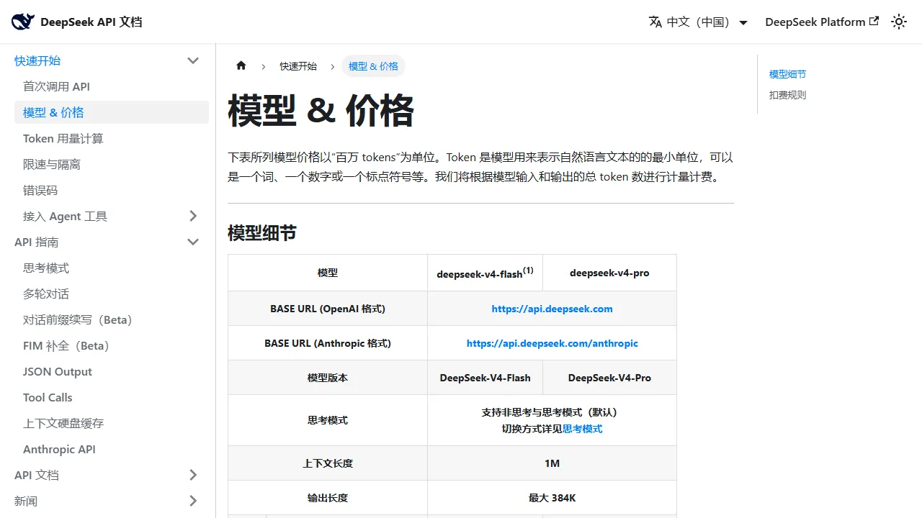This screenshot has width=922, height=518.
Task: Click 思考模式 link in table
Action: pyautogui.click(x=582, y=429)
